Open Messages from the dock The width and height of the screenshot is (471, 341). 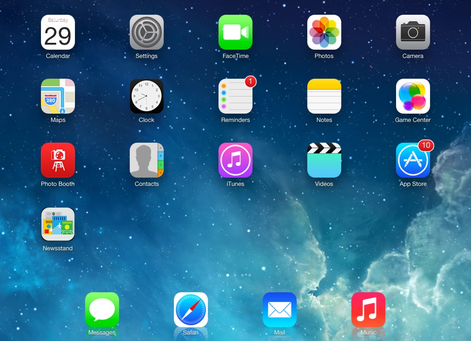click(x=102, y=309)
